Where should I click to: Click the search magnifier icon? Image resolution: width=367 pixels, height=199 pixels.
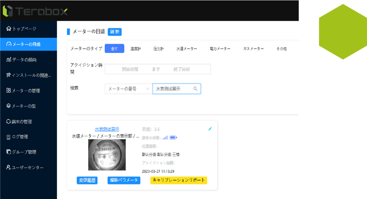(x=196, y=88)
